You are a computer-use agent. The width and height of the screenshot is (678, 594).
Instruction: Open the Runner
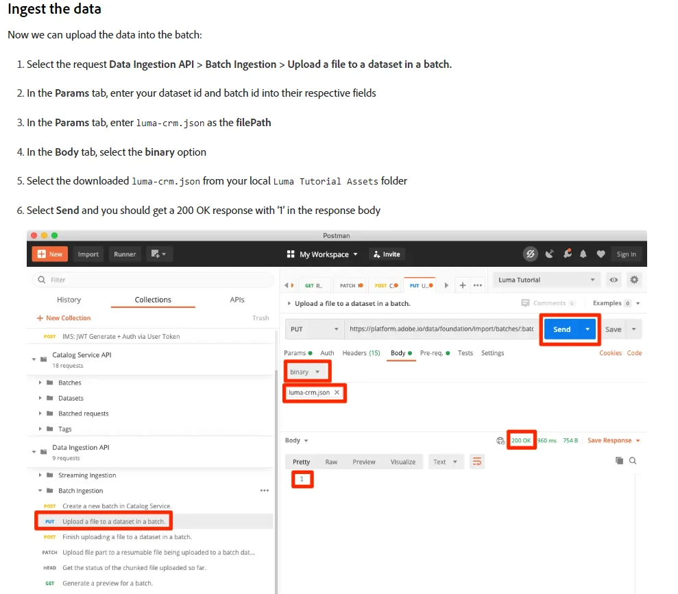point(125,254)
